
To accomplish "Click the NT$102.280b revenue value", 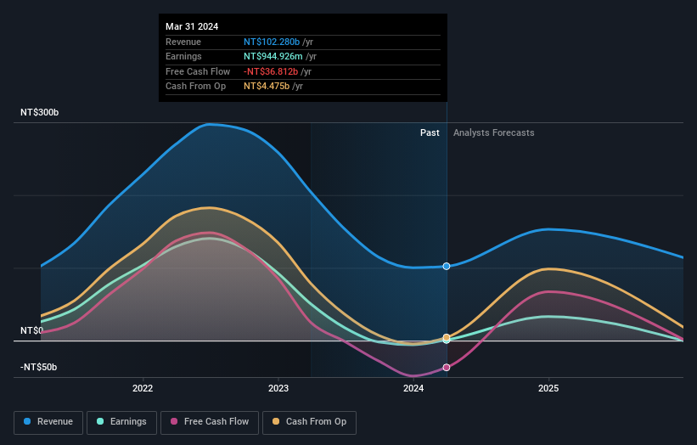I will (272, 42).
